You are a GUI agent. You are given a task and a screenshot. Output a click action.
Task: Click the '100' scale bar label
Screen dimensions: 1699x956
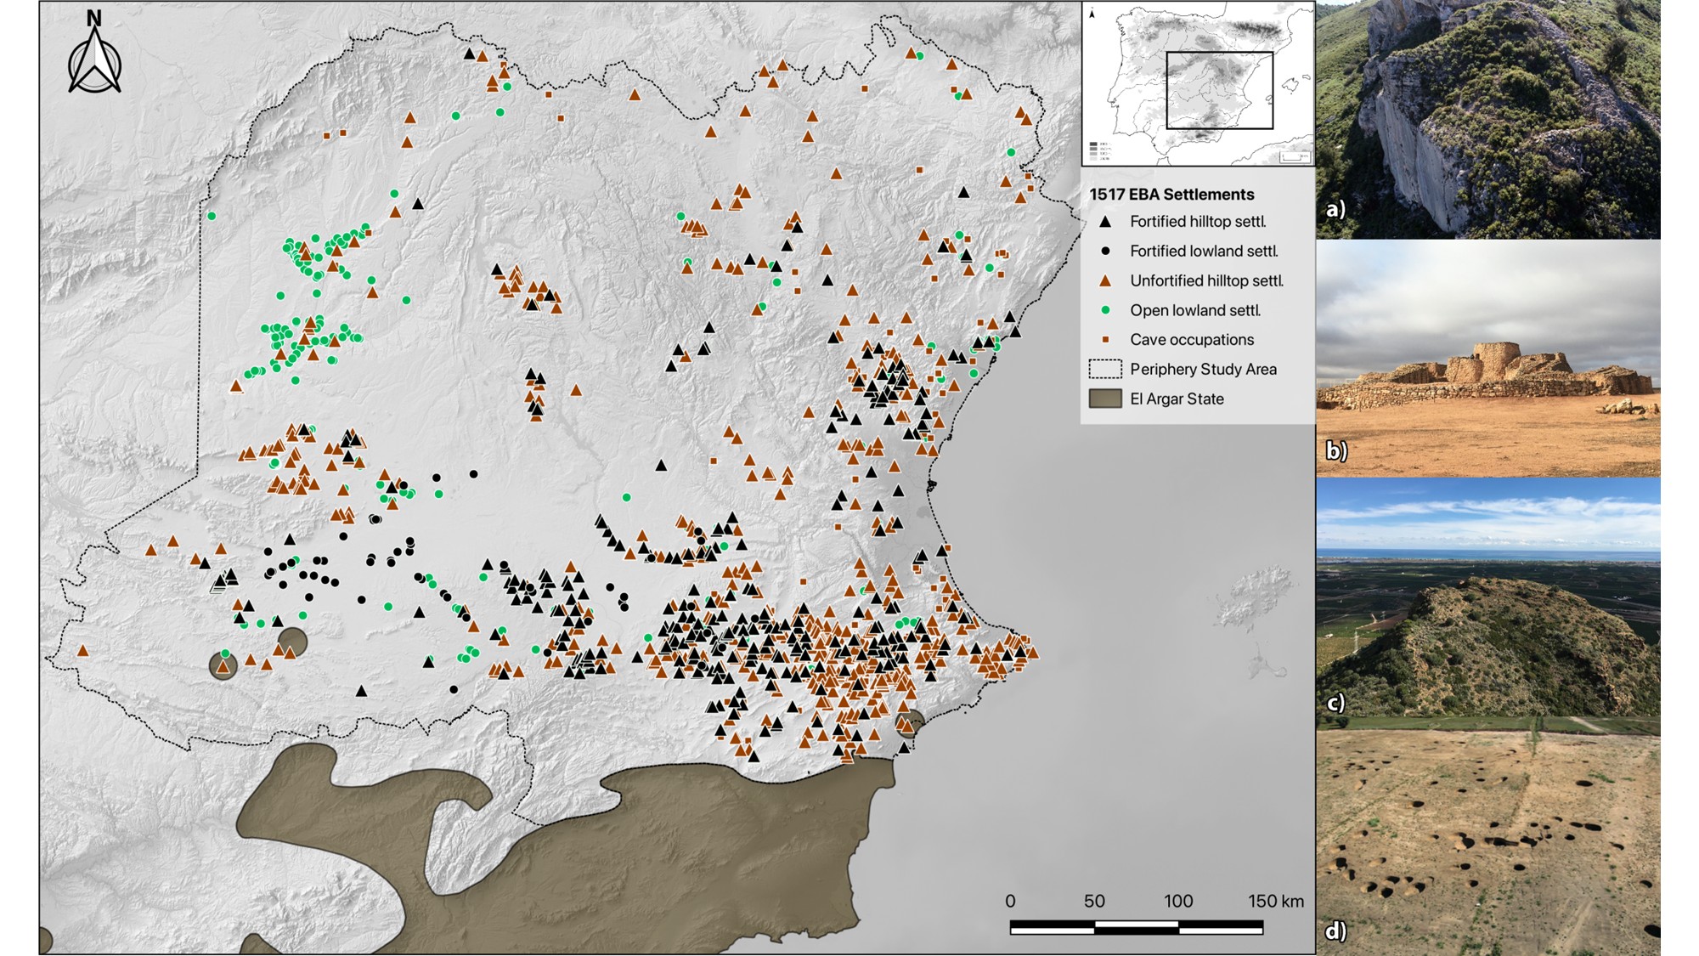pyautogui.click(x=1178, y=901)
